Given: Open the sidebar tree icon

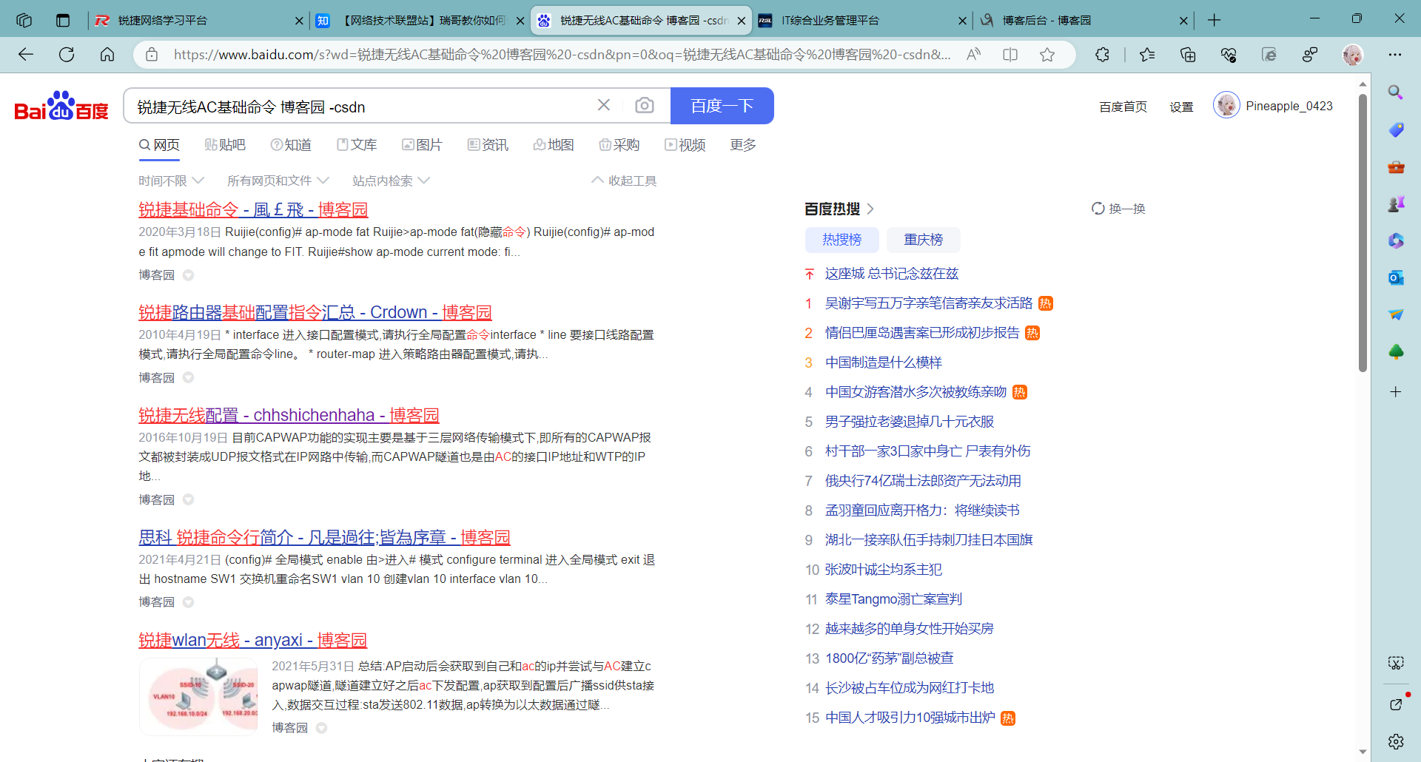Looking at the screenshot, I should [x=1396, y=351].
